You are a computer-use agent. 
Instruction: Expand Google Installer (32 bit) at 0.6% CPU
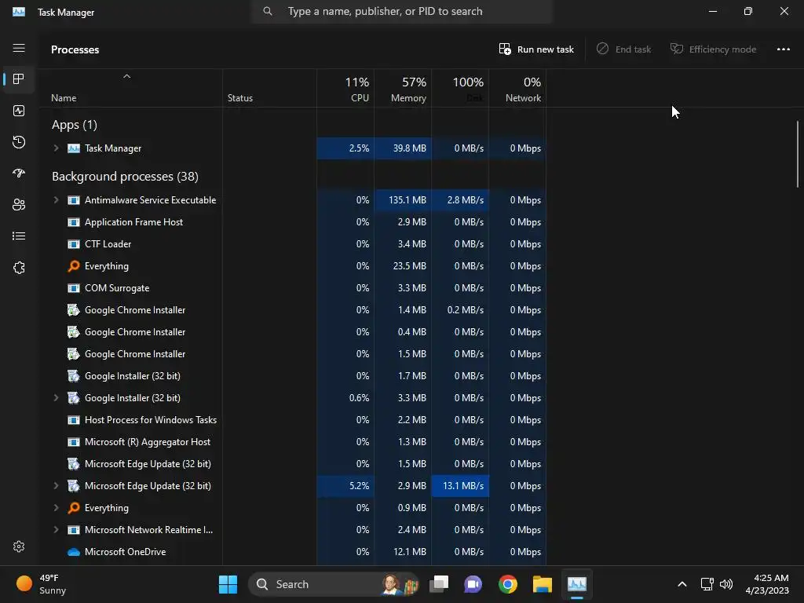click(56, 398)
